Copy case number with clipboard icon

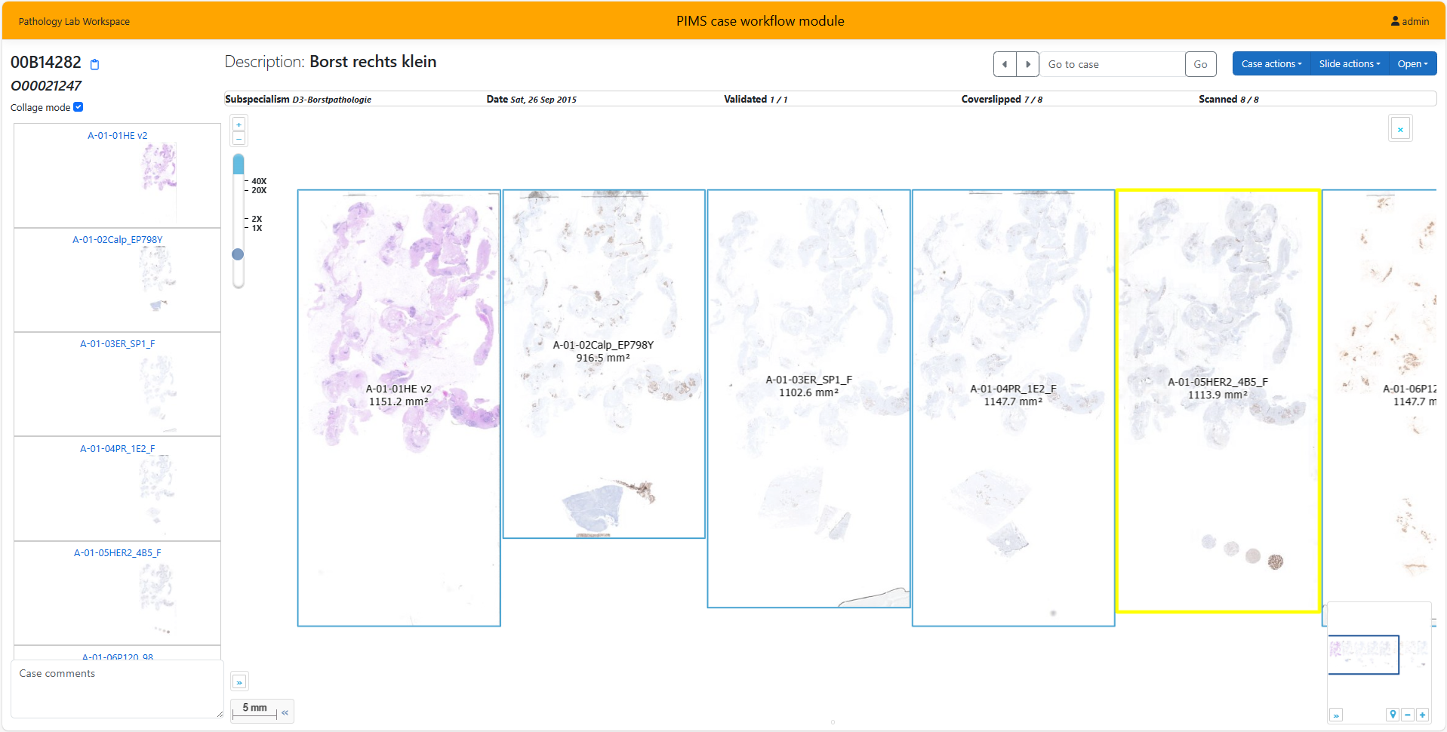click(95, 64)
